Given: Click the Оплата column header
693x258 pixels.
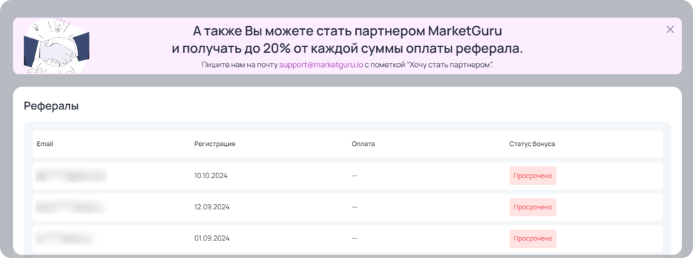Looking at the screenshot, I should [363, 145].
